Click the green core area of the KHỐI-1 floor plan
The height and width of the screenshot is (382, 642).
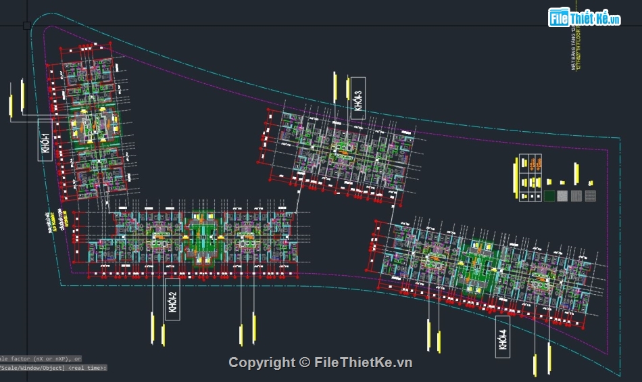pyautogui.click(x=95, y=125)
